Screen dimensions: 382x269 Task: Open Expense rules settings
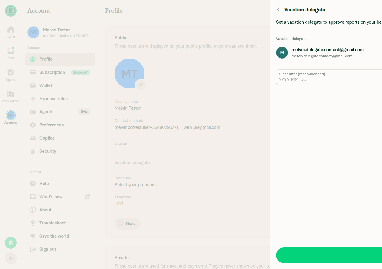tap(60, 99)
